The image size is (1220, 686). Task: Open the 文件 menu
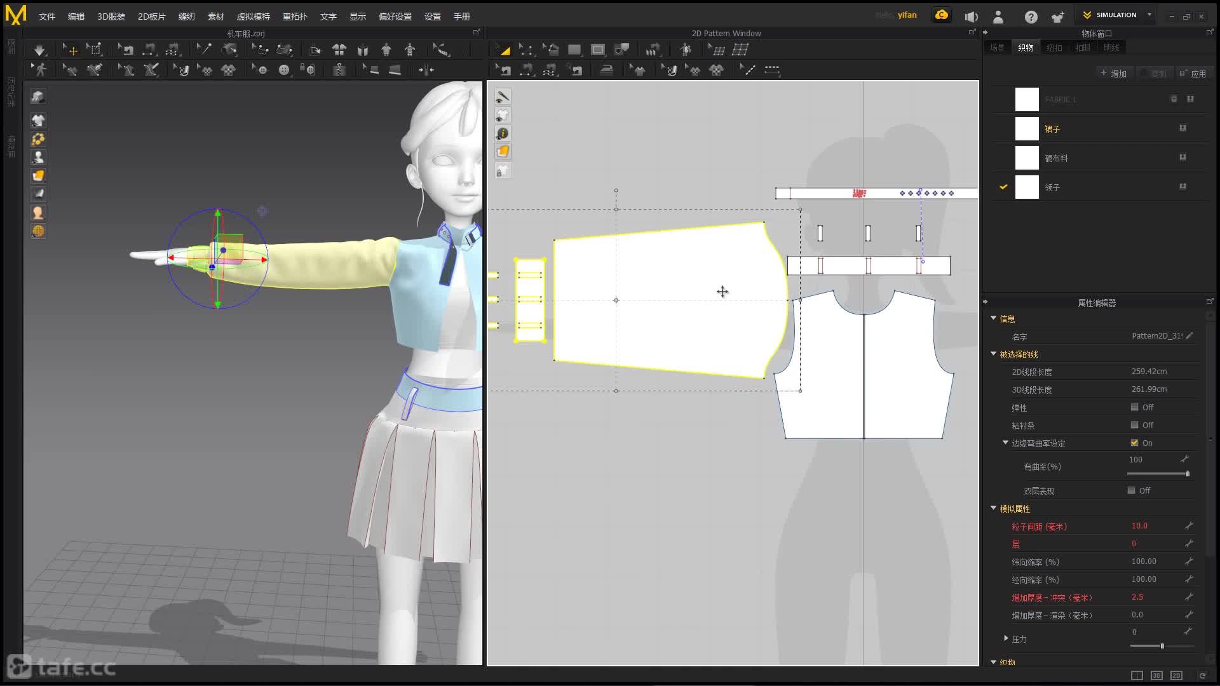coord(47,17)
